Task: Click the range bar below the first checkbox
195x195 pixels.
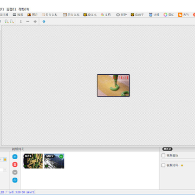Action: (x=178, y=160)
